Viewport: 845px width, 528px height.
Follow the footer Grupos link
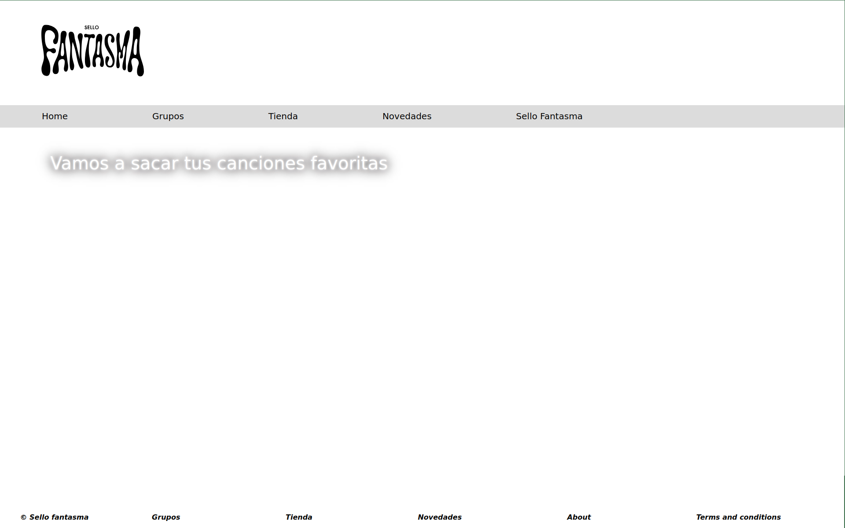[166, 517]
